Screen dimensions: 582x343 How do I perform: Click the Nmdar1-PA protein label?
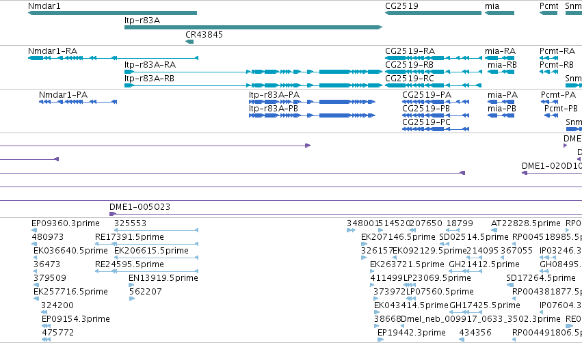coord(63,94)
